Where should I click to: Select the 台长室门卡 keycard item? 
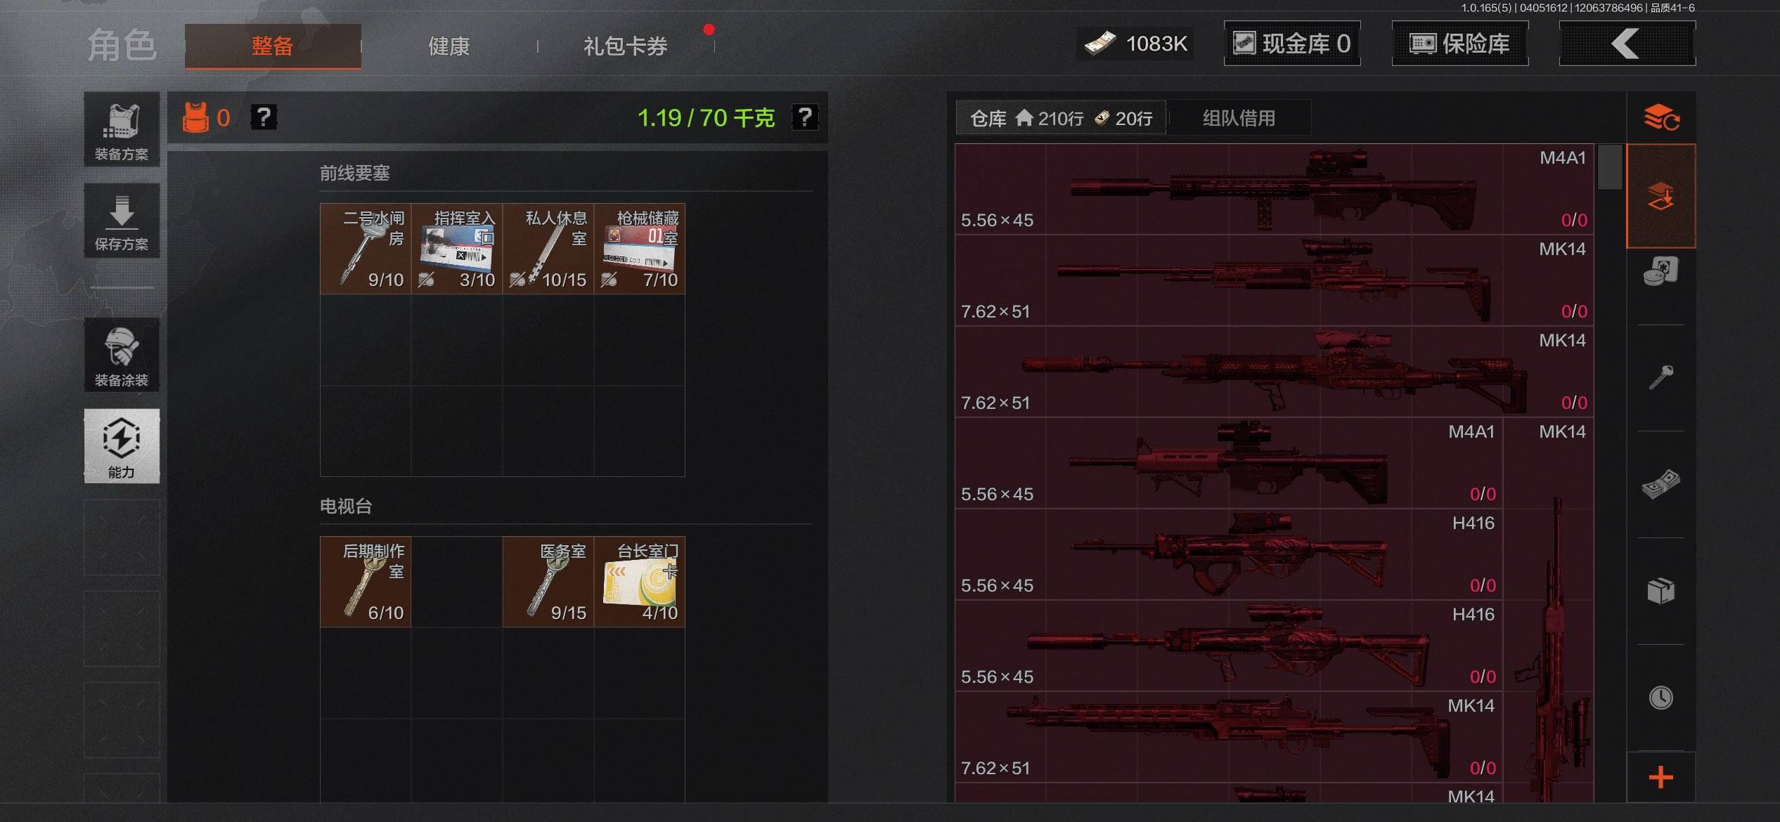640,582
